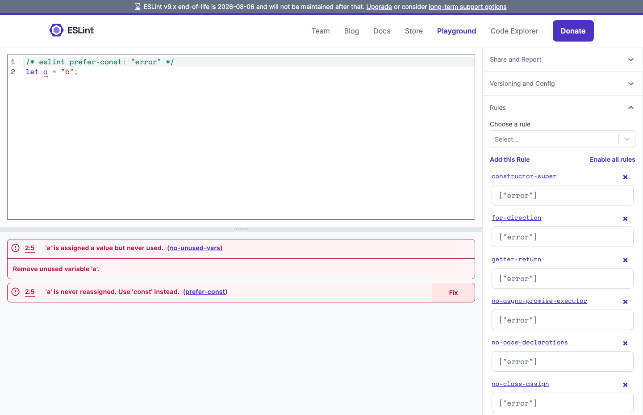The width and height of the screenshot is (643, 415).
Task: Remove the no-class-assign rule
Action: coord(625,385)
